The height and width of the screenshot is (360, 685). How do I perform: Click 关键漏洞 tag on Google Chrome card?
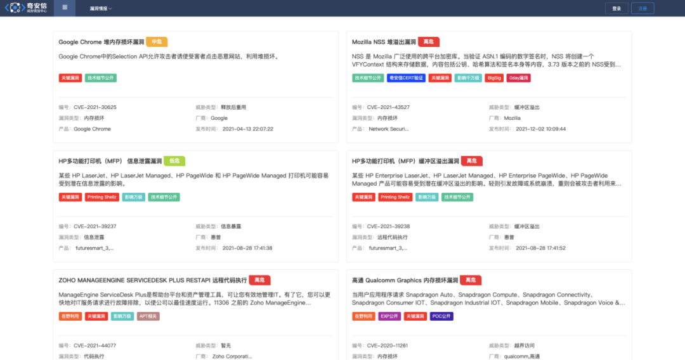click(x=70, y=78)
